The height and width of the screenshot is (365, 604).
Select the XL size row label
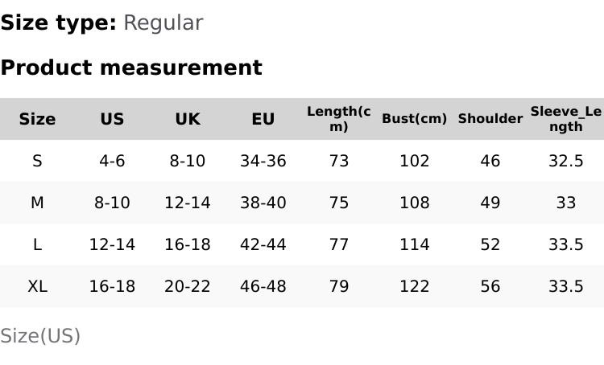[37, 286]
